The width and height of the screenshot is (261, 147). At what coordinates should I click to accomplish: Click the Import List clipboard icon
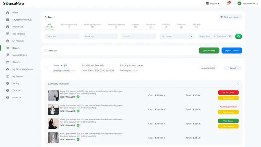click(8, 27)
